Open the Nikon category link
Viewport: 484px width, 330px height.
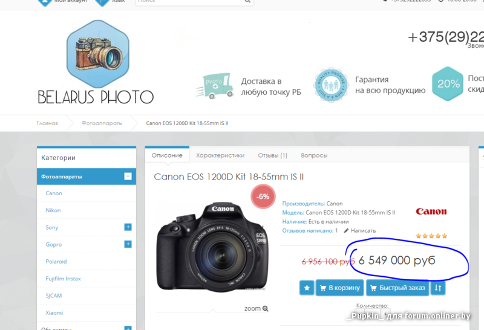[x=53, y=210]
